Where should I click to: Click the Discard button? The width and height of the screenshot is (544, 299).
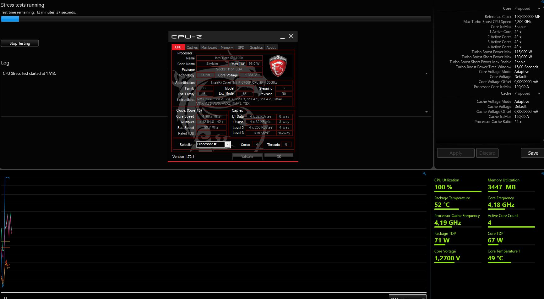487,153
